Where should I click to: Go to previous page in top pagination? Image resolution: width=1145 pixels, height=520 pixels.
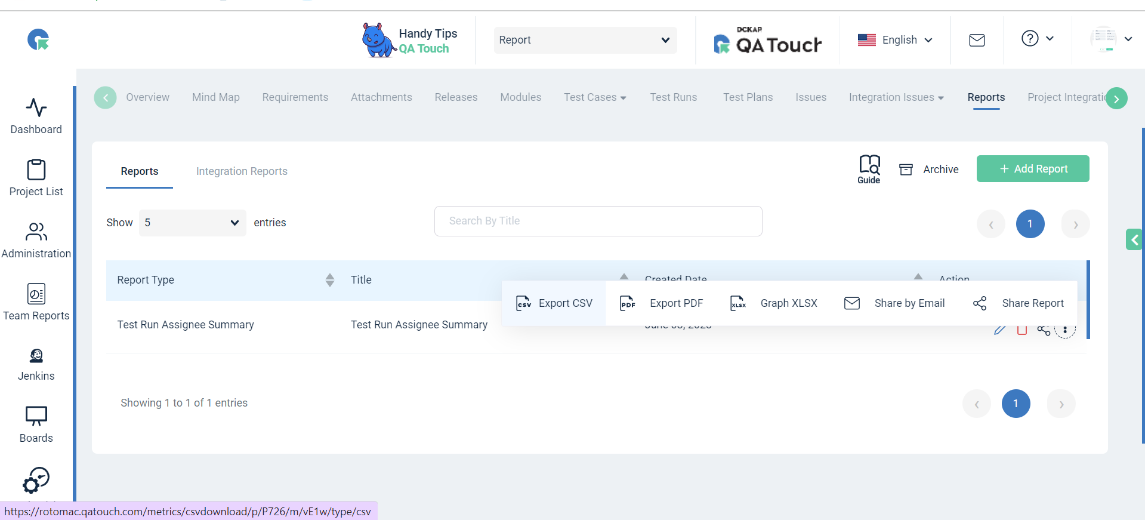click(x=991, y=224)
